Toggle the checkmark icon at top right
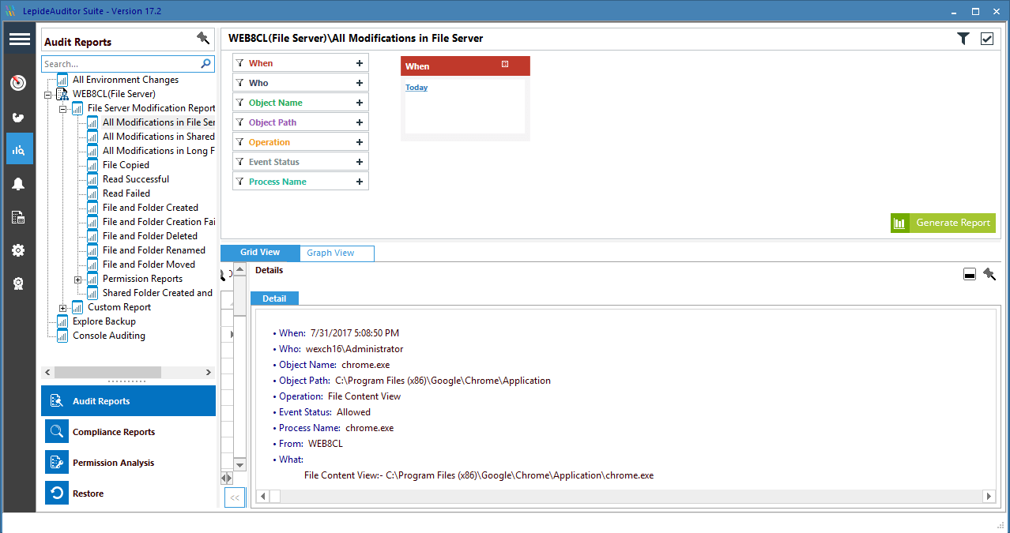 pyautogui.click(x=987, y=39)
